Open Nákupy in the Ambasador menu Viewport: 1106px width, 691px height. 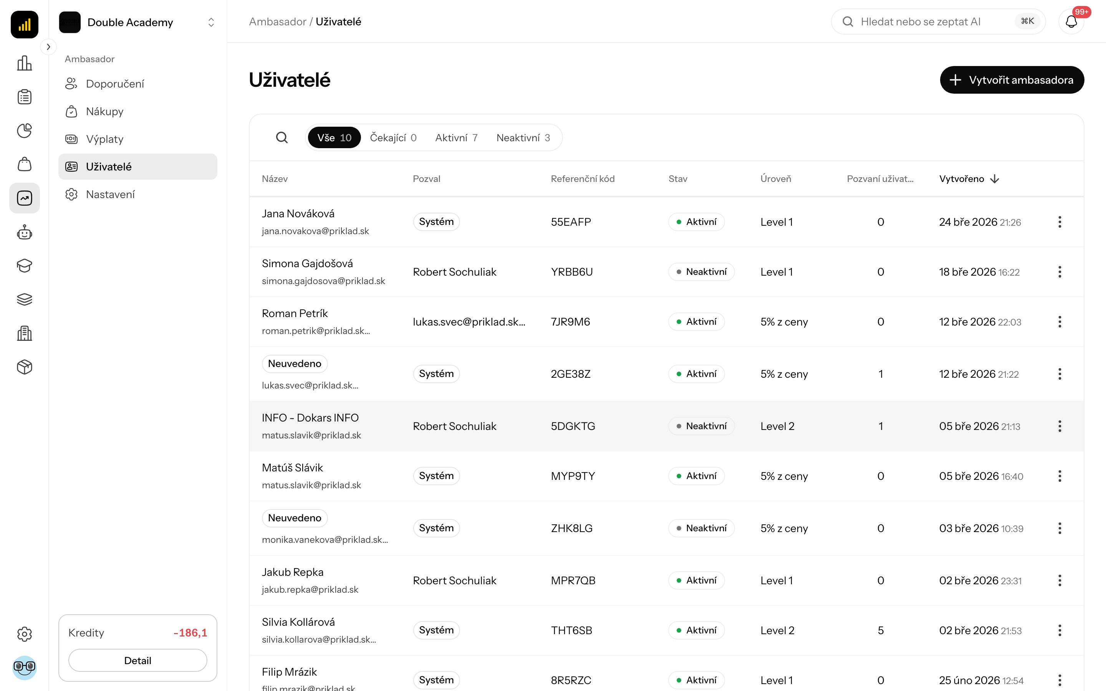pos(137,111)
